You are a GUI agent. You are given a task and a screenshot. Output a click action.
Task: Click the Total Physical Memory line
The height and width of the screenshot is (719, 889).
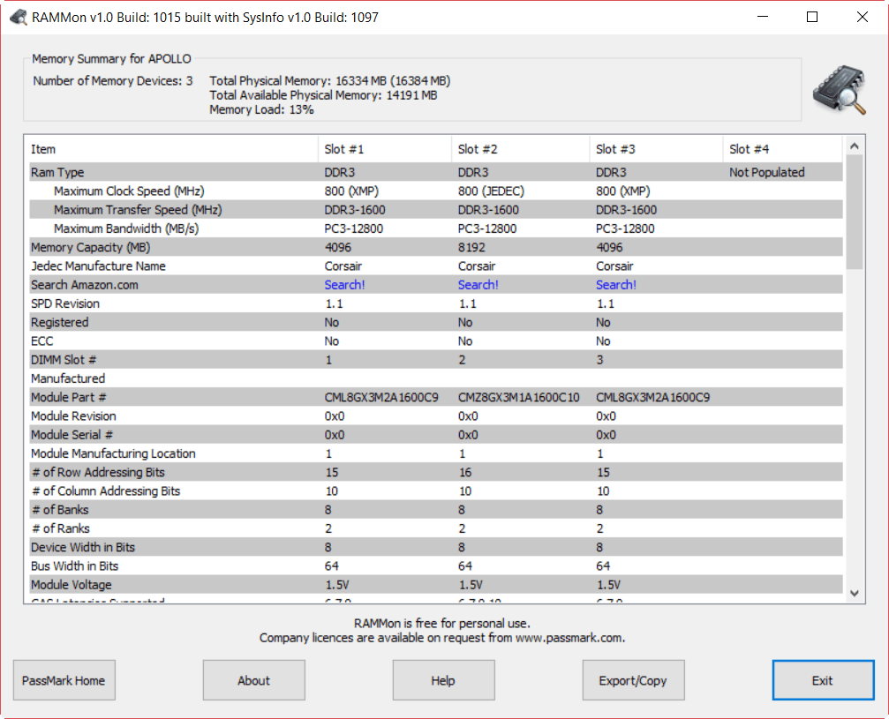[x=330, y=80]
